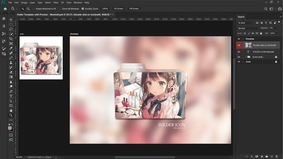Create a new group in Layers panel
This screenshot has height=159, width=283.
click(267, 156)
